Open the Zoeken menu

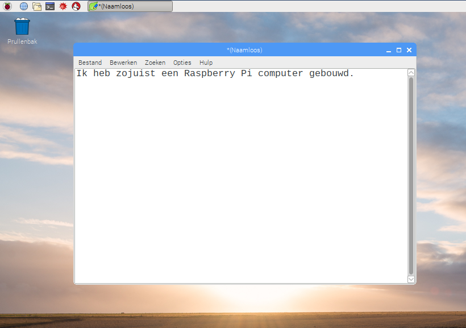[155, 63]
